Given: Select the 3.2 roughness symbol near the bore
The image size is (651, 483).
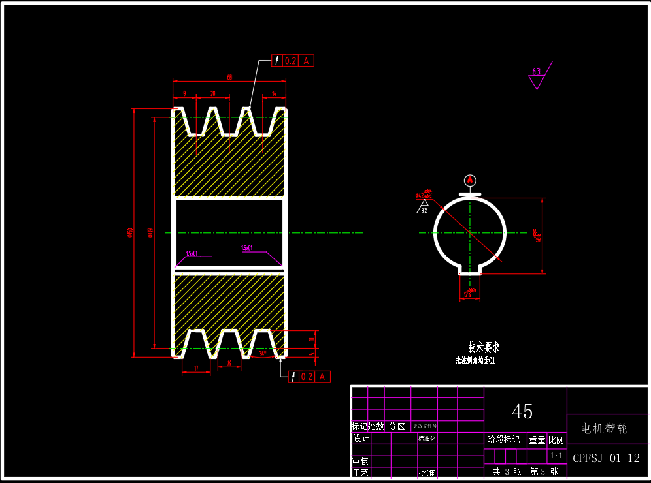Looking at the screenshot, I should pos(423,206).
